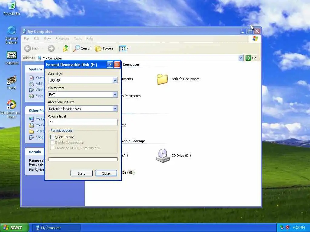The width and height of the screenshot is (310, 232).
Task: Open the Tools menu
Action: pyautogui.click(x=78, y=39)
